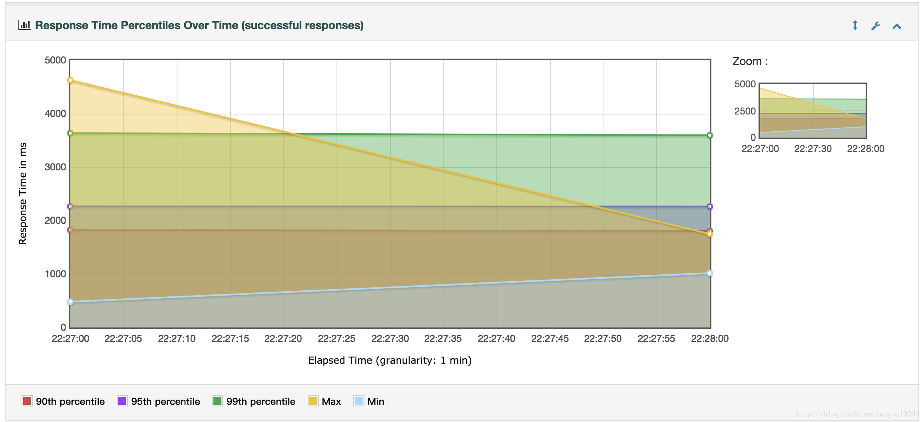Click the 90th percentile legend label
Image resolution: width=924 pixels, height=422 pixels.
click(x=70, y=401)
